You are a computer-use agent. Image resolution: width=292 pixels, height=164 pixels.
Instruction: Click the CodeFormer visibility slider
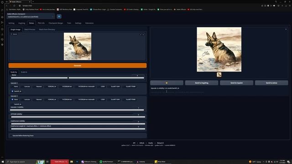pyautogui.click(x=78, y=124)
